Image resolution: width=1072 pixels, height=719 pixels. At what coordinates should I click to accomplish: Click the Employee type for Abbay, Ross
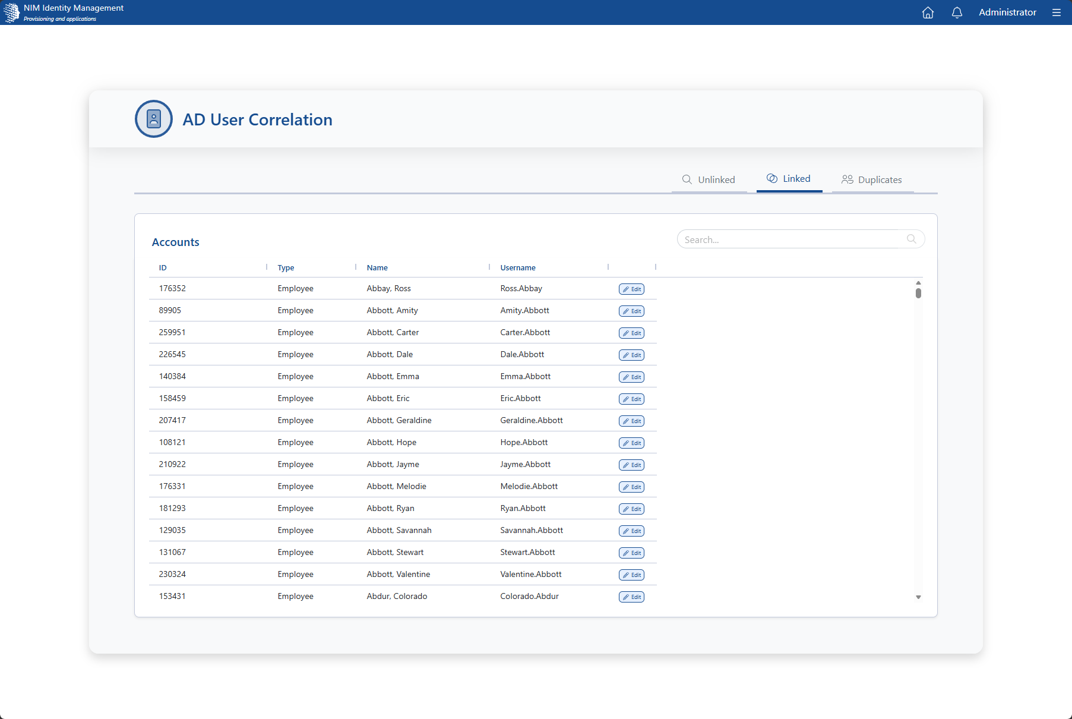(x=295, y=288)
